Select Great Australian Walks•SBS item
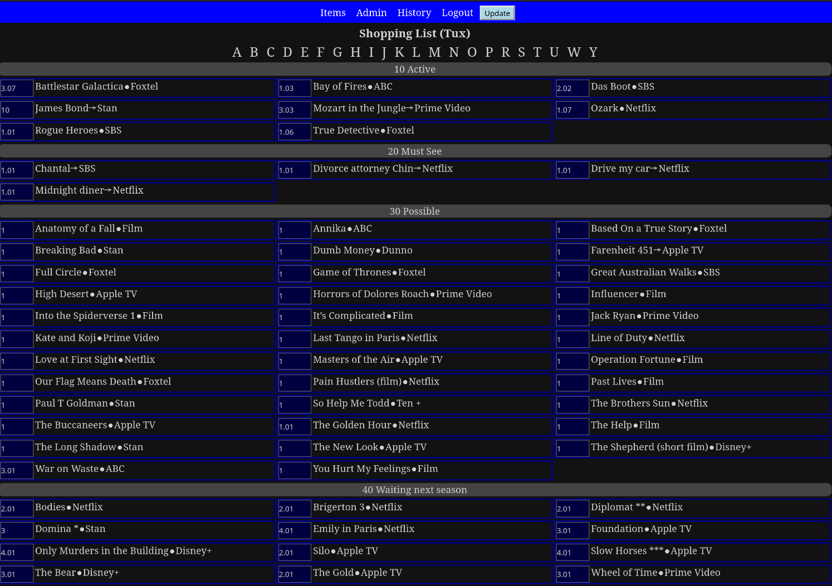832x586 pixels. click(x=655, y=272)
